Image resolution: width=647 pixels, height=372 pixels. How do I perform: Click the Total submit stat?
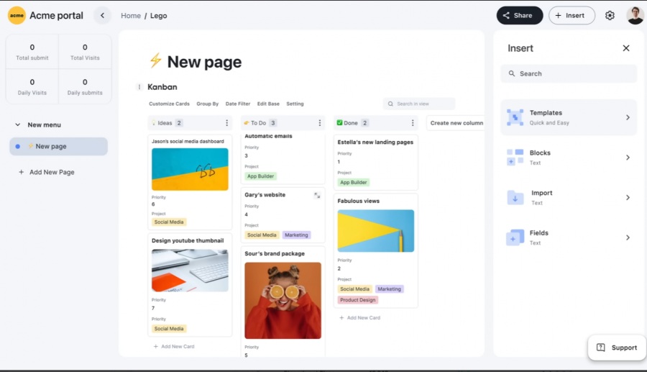click(32, 52)
